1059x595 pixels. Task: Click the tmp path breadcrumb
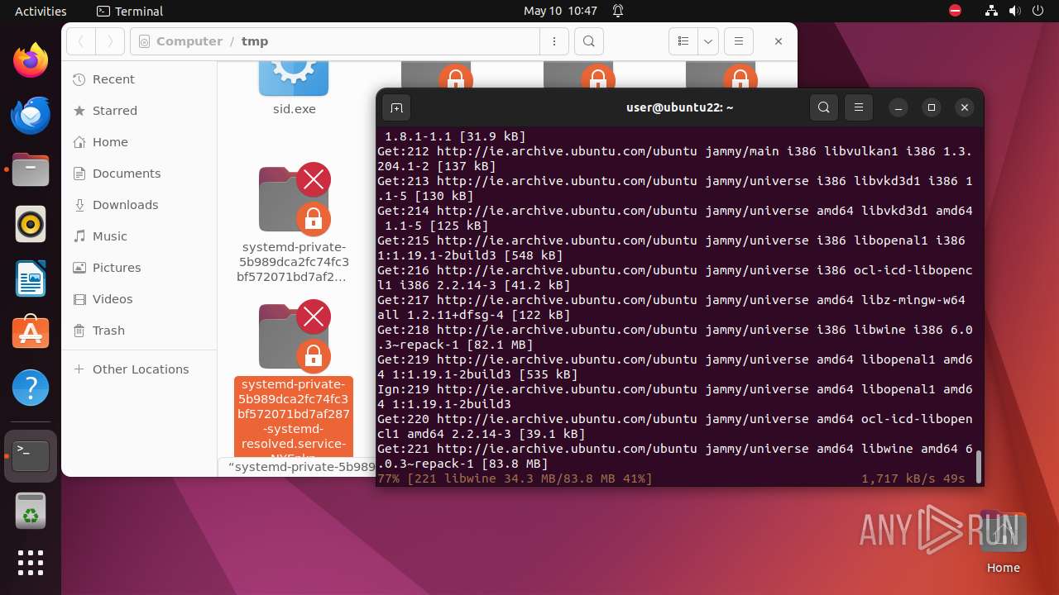pos(255,41)
